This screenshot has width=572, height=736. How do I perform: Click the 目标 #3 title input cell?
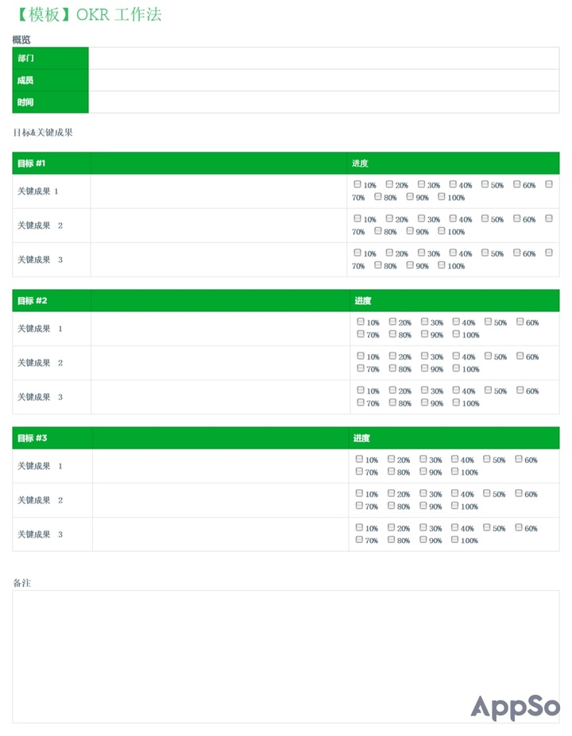click(x=220, y=438)
